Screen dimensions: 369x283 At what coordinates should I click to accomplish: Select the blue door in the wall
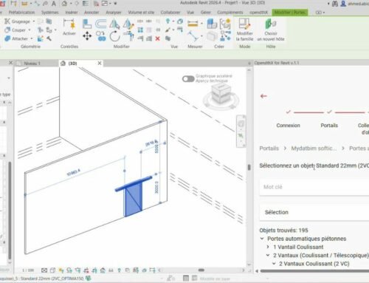[133, 200]
